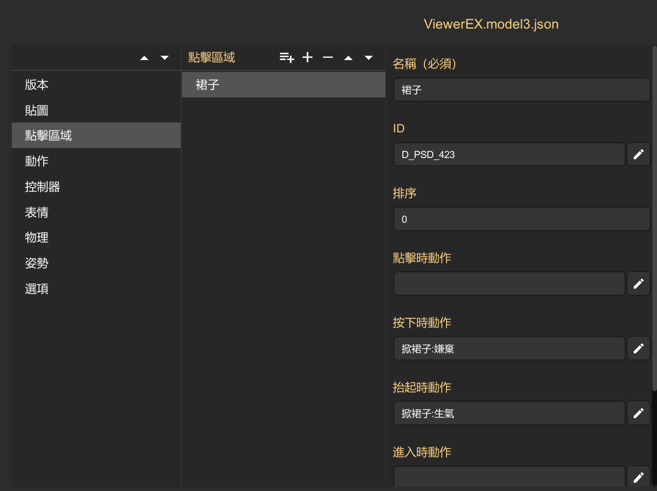Remove hit area using the minus icon
The image size is (657, 491).
pyautogui.click(x=328, y=57)
